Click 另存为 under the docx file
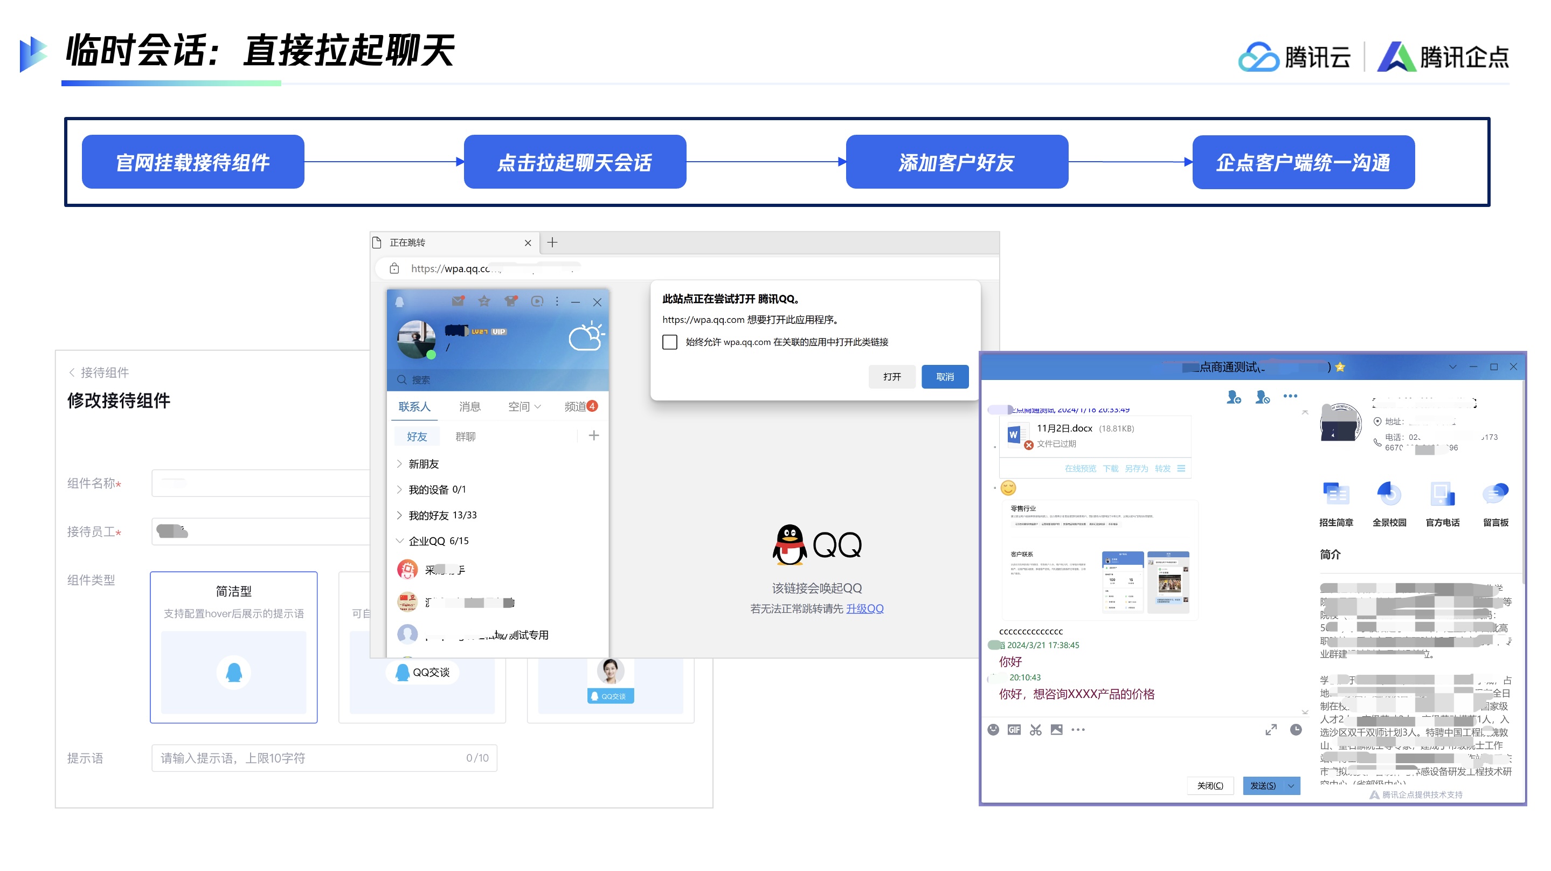 click(x=1136, y=468)
